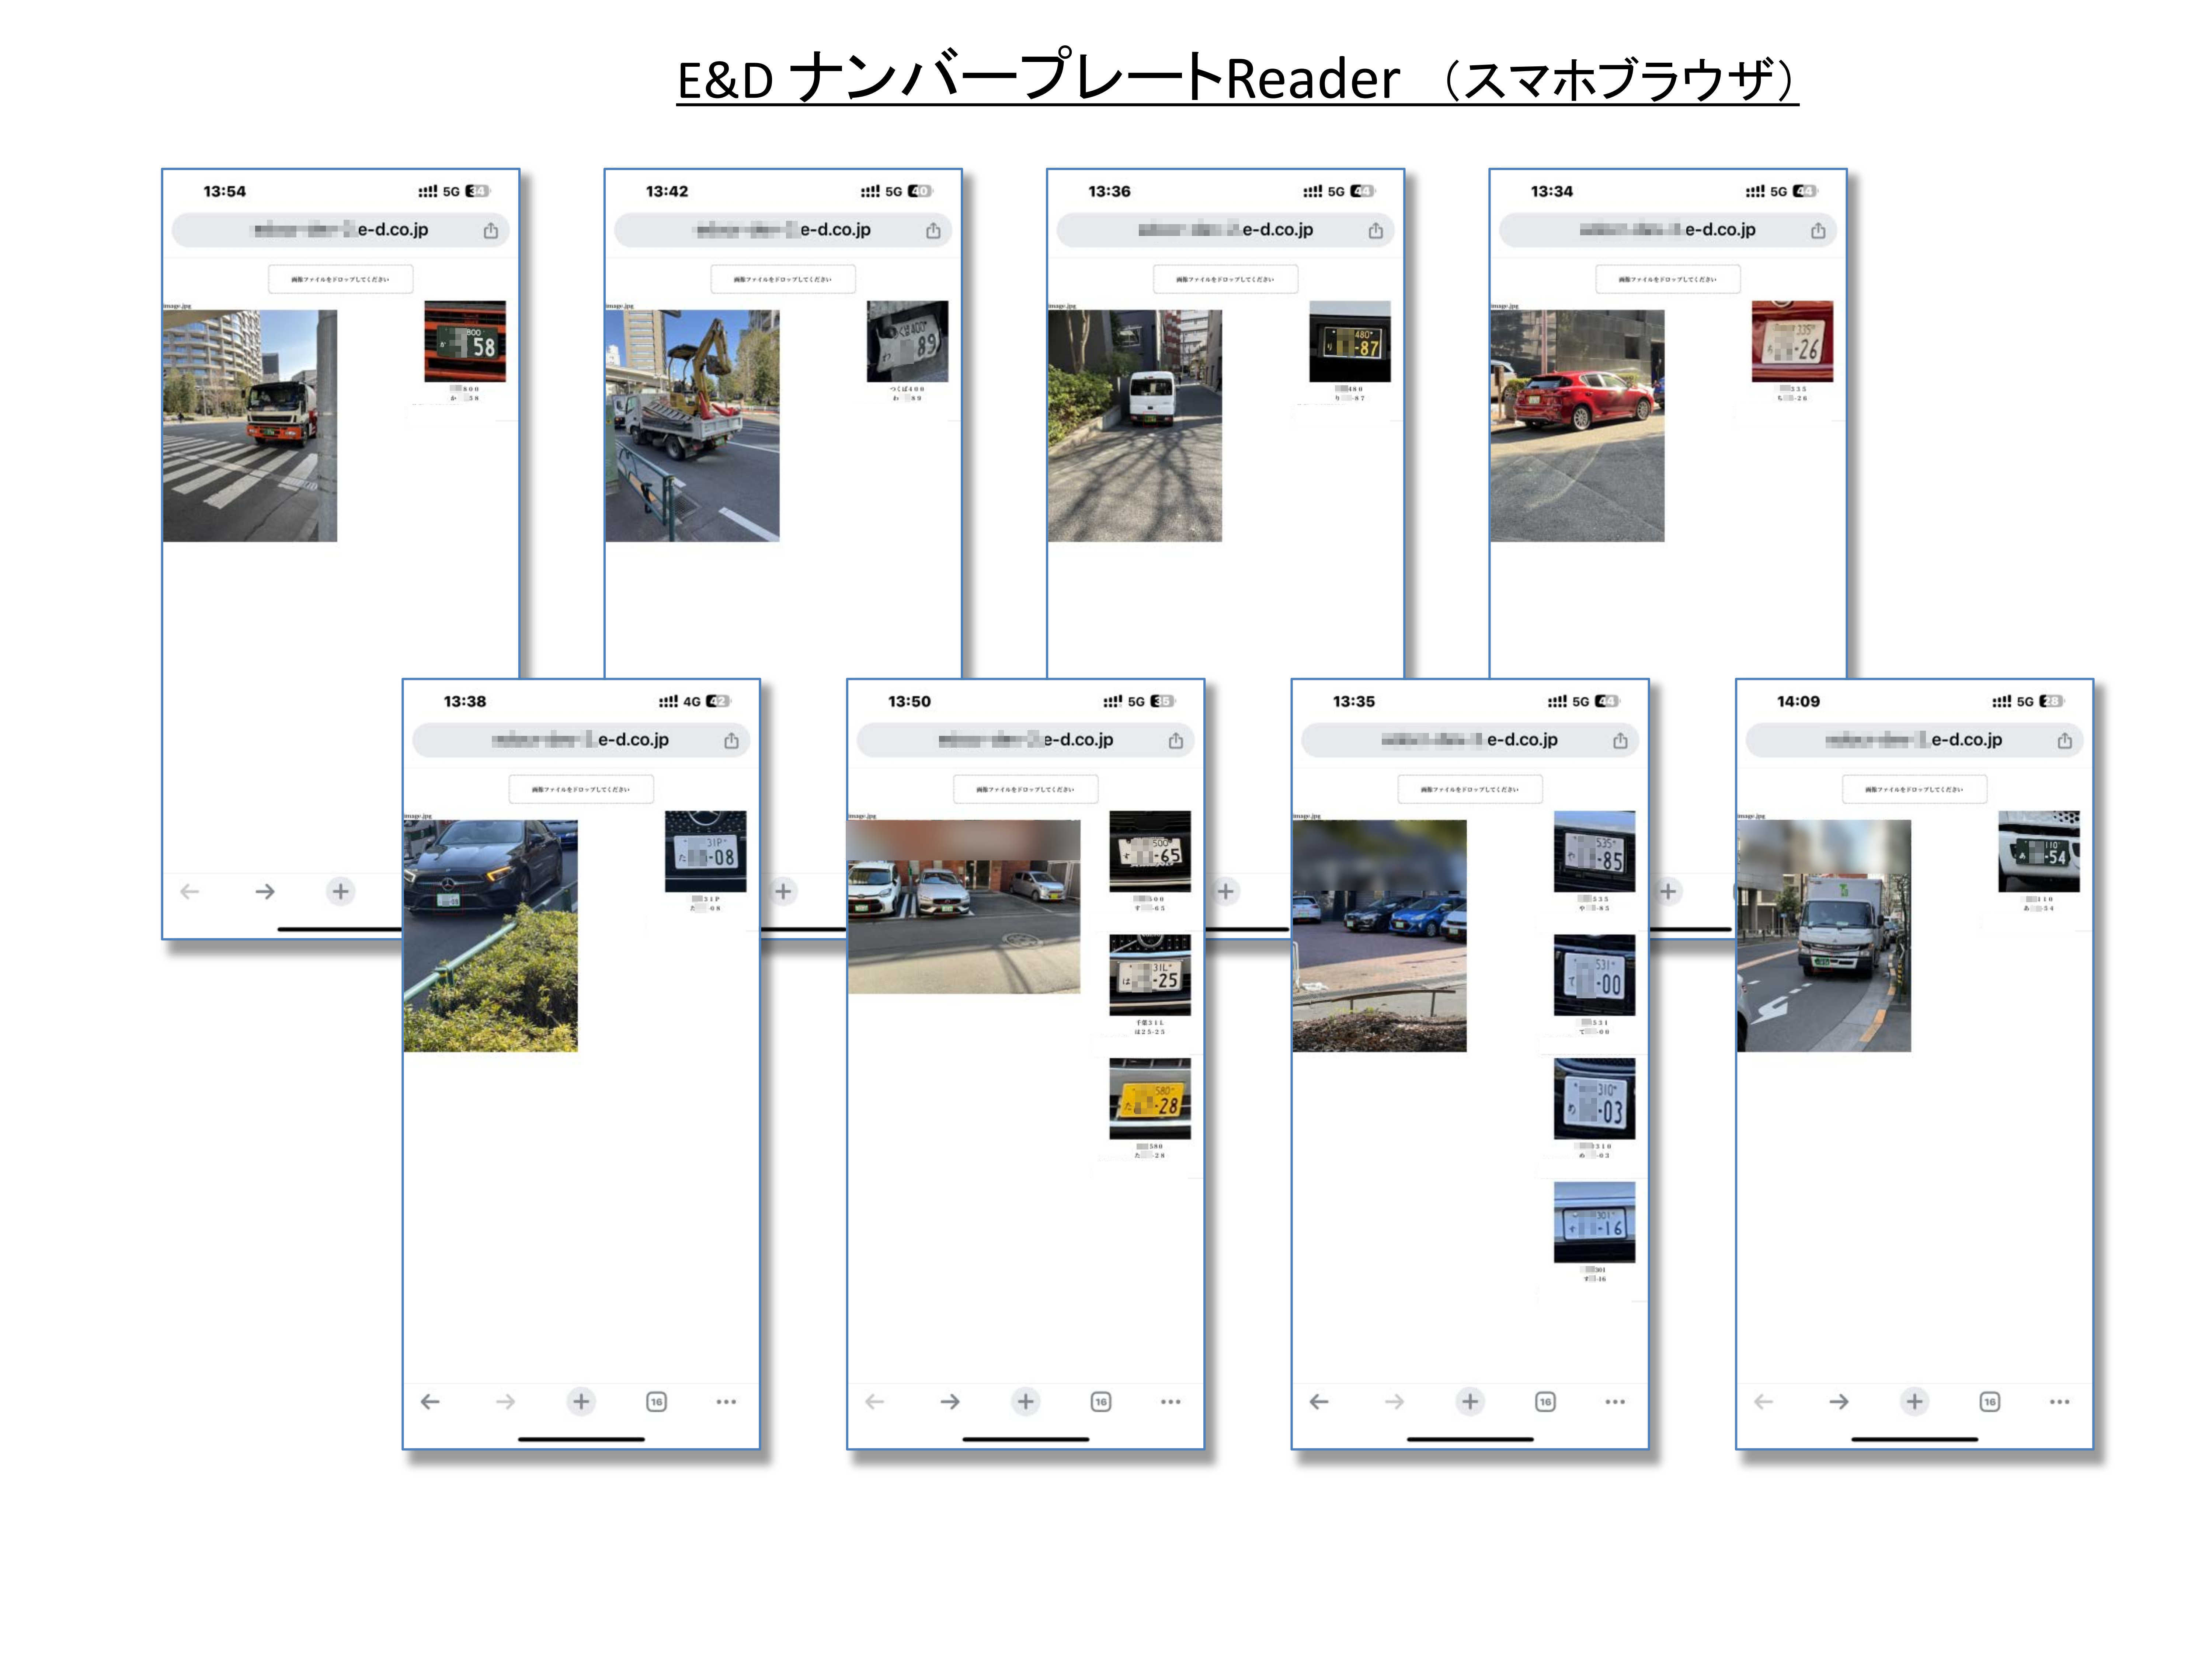The image size is (2212, 1659).
Task: Select the e-d.co.jp address bar in the 13:38 phone
Action: point(581,740)
